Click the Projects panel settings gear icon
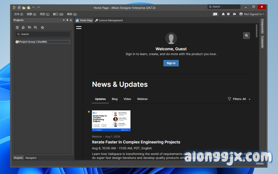The height and width of the screenshot is (174, 278). click(x=42, y=27)
